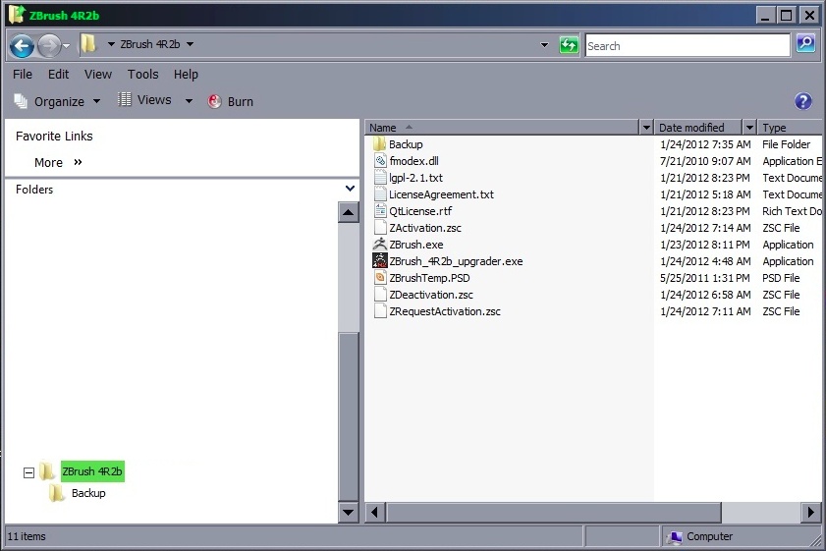Go back with the blue Back arrow
This screenshot has height=551, width=826.
[x=22, y=46]
